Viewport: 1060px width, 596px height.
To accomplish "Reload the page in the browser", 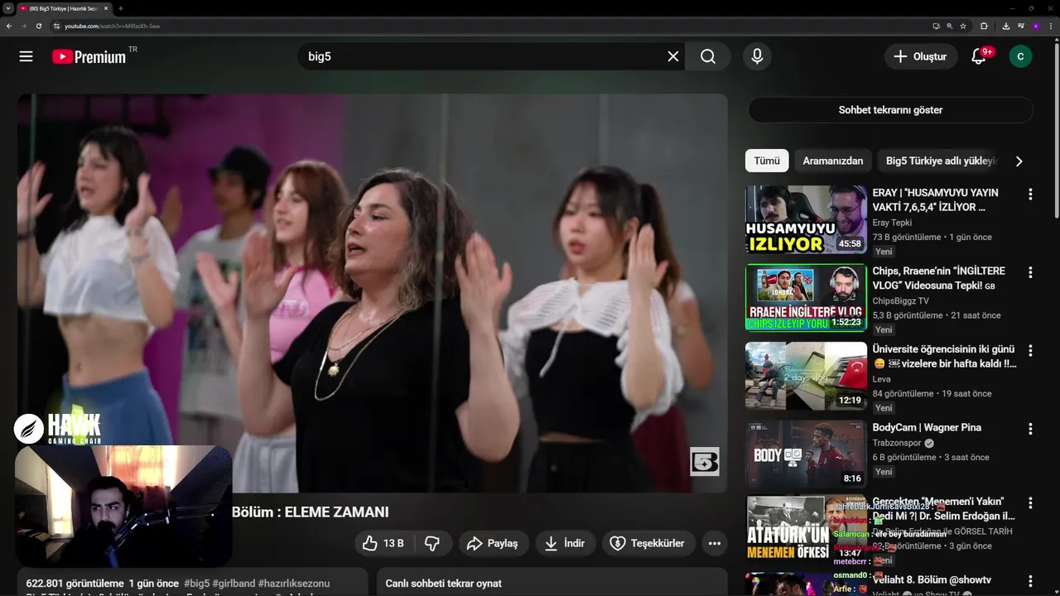I will pos(39,26).
